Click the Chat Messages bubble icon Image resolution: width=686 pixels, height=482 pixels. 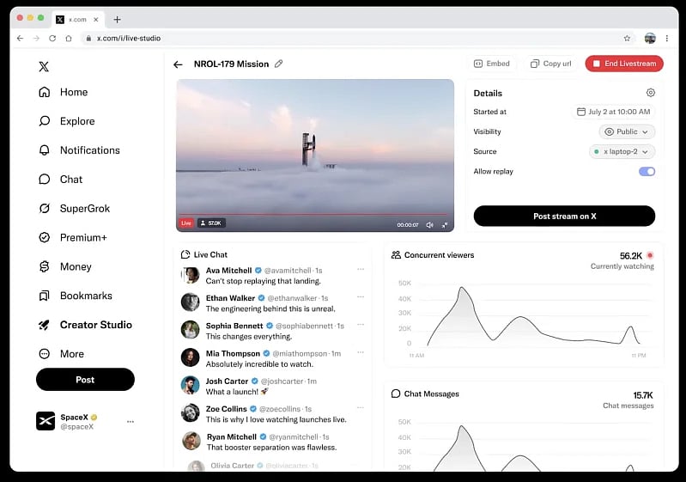click(x=396, y=394)
